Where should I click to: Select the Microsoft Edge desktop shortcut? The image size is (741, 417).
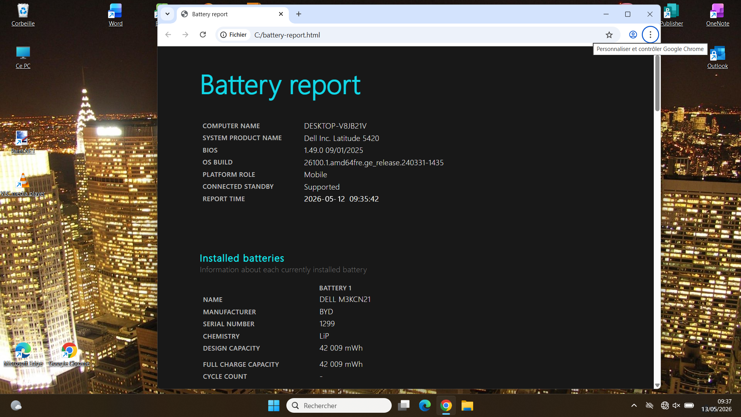[23, 354]
